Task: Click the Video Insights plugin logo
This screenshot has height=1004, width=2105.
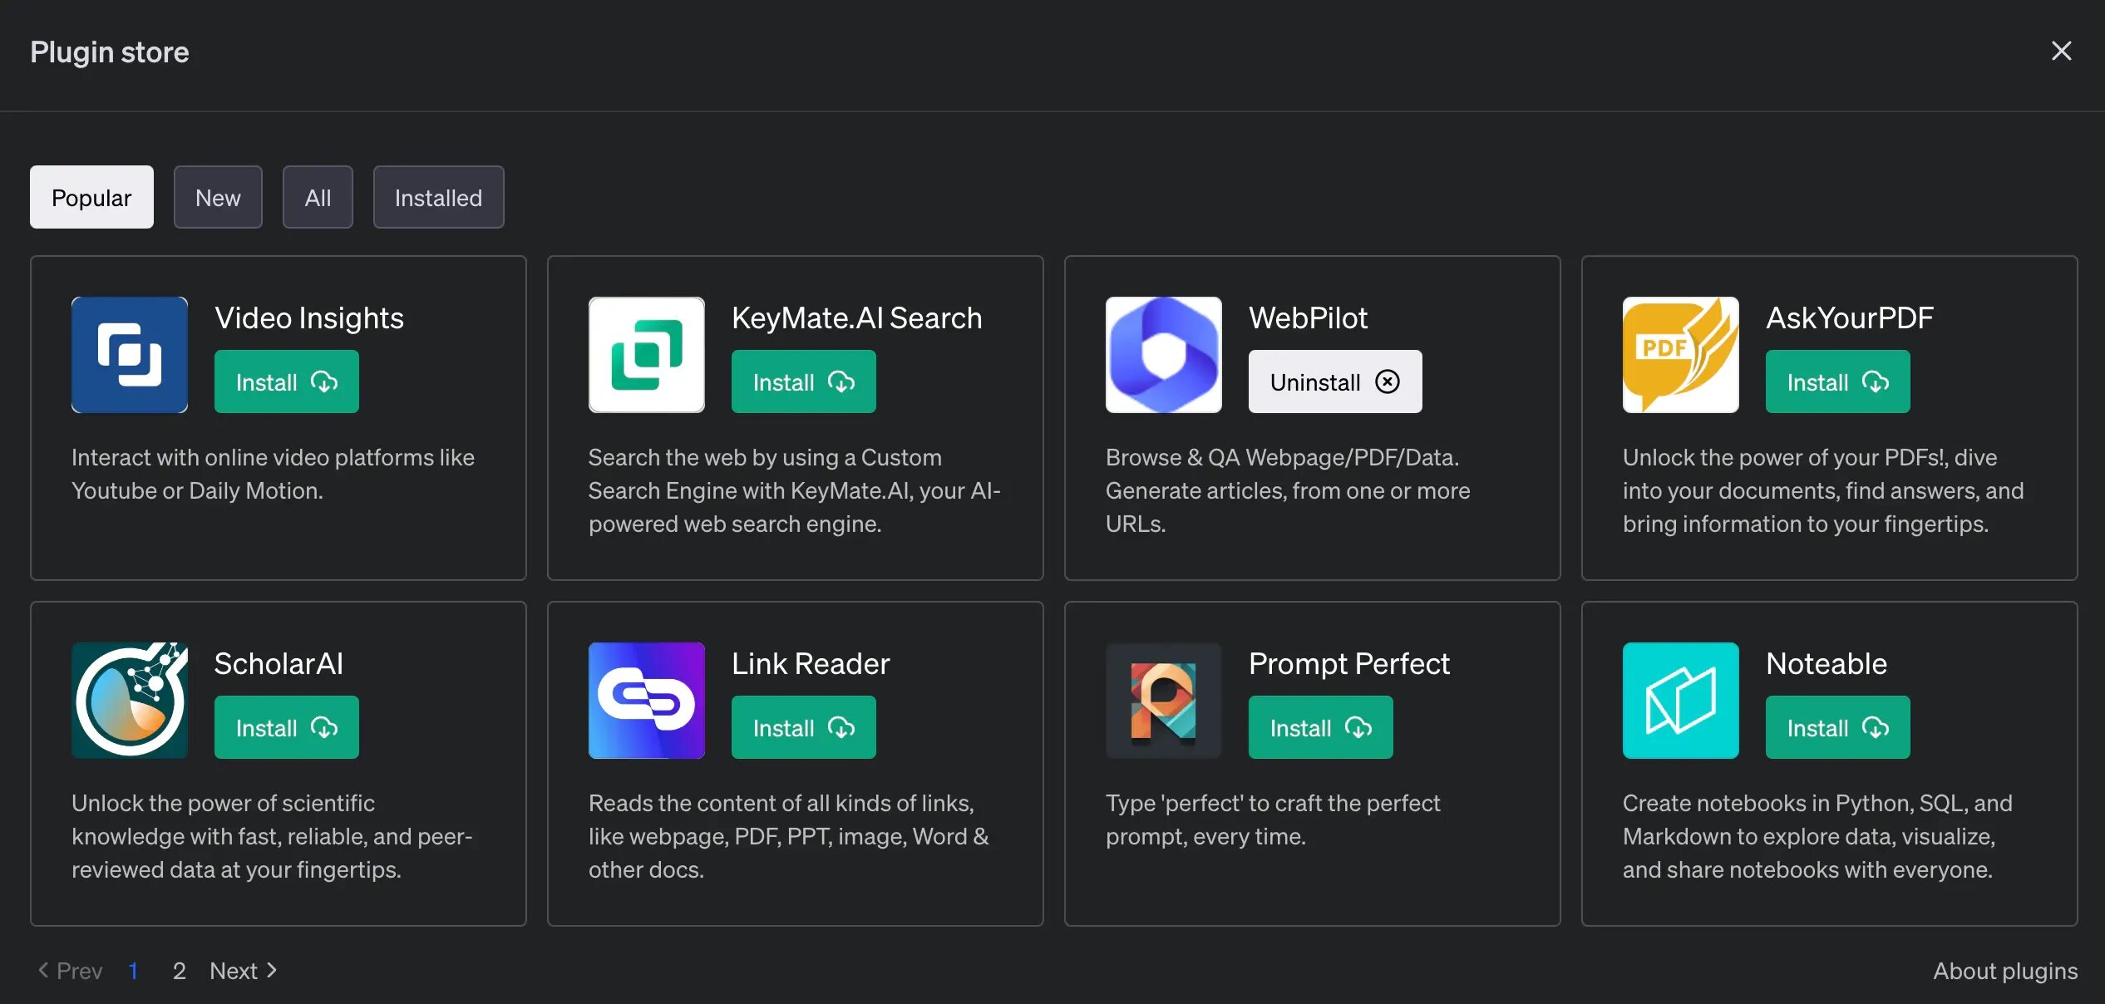Action: (x=130, y=355)
